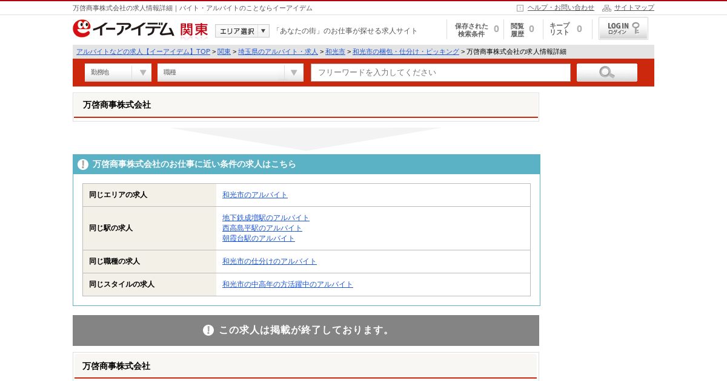Open 西高島平駅のアルバイト link
The height and width of the screenshot is (381, 727).
coord(262,228)
